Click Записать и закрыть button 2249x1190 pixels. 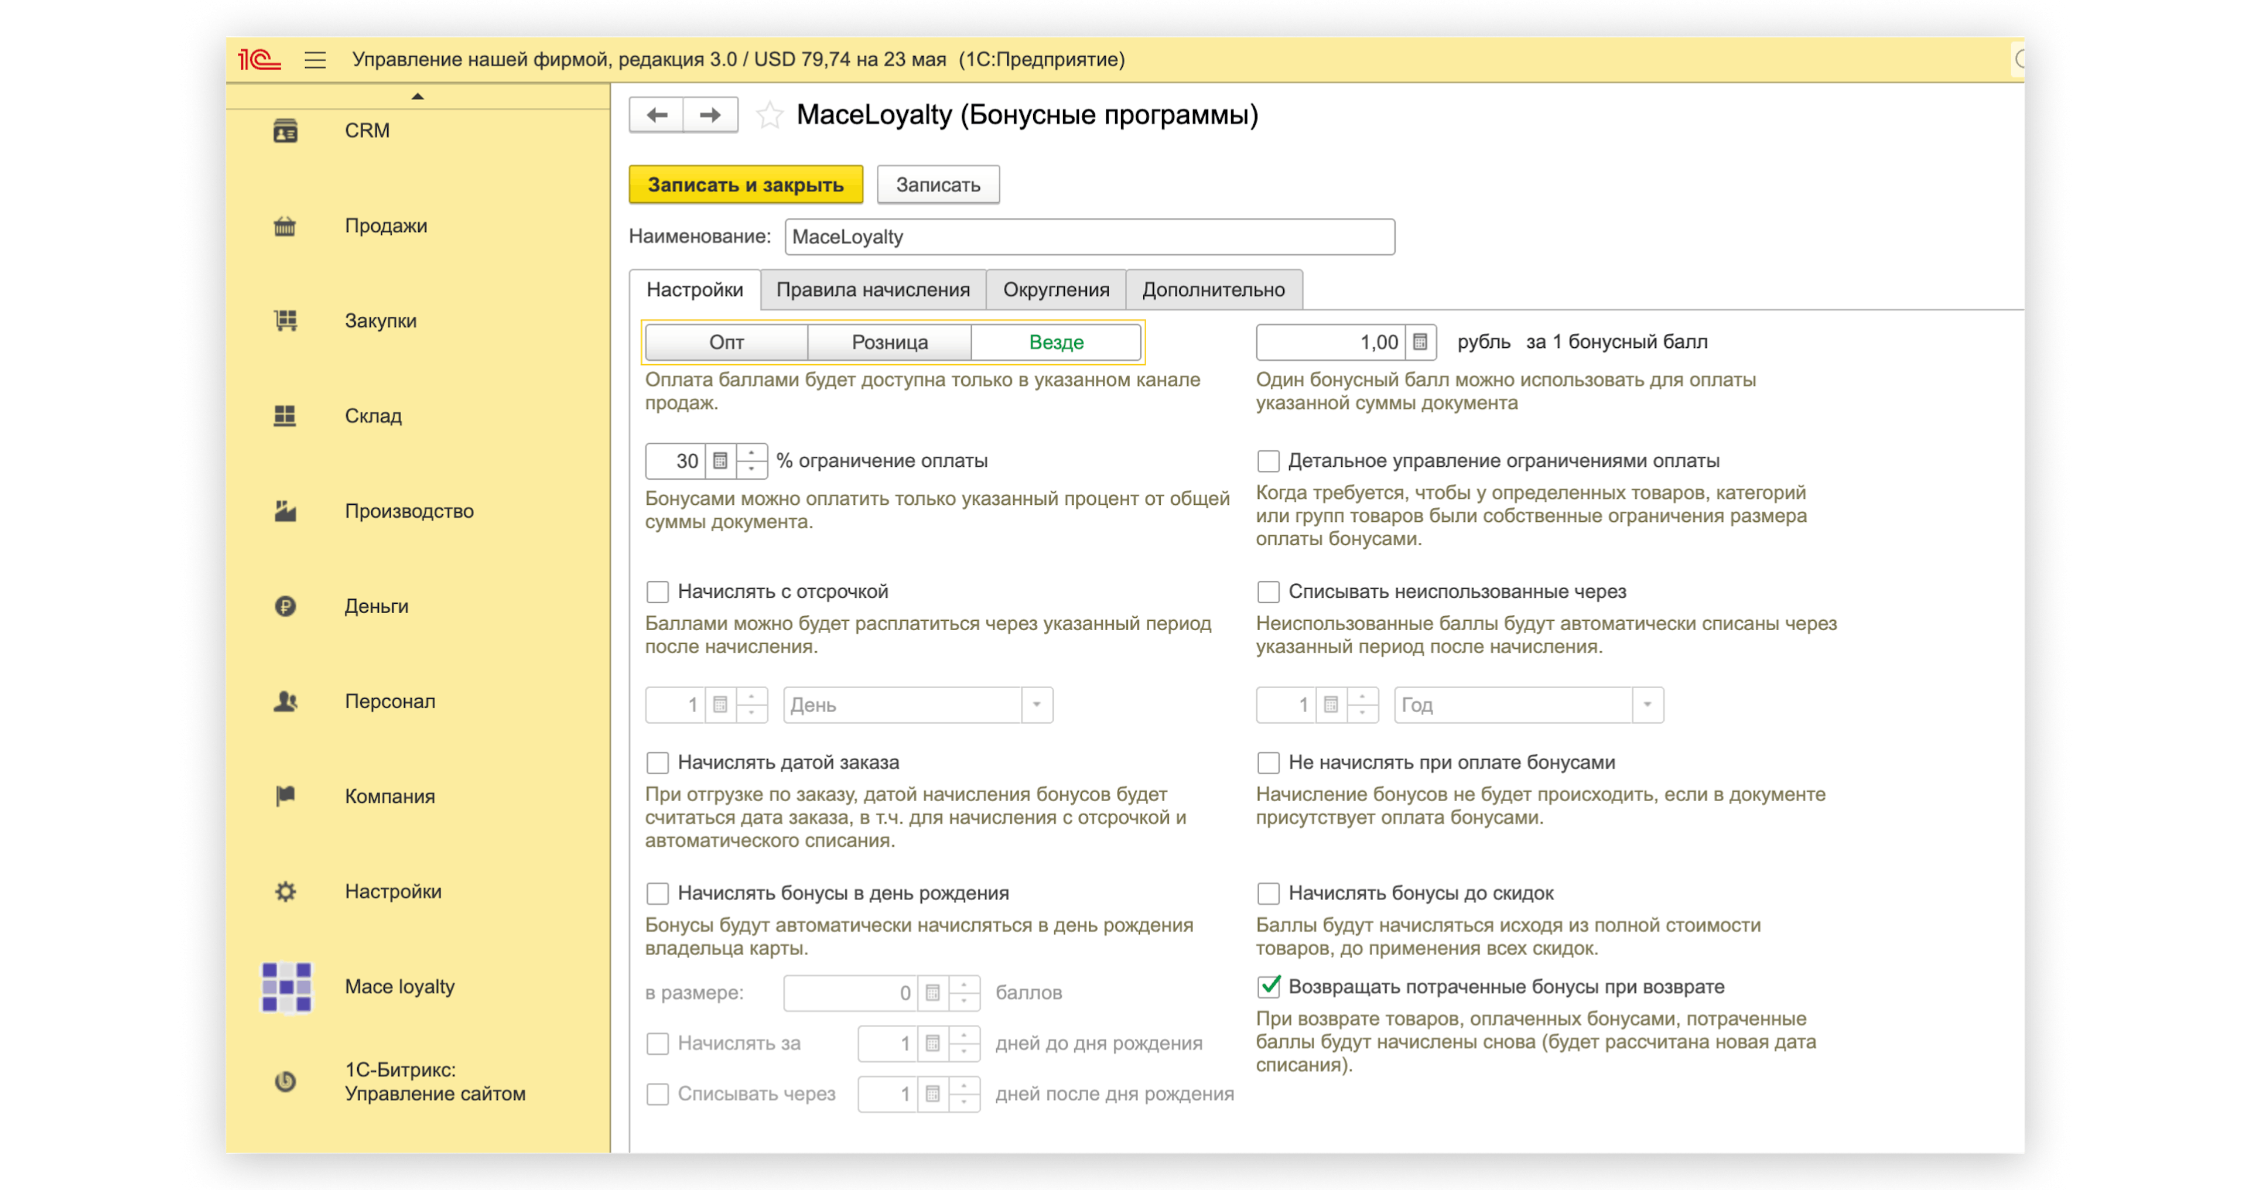coord(746,185)
